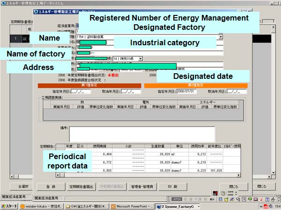Click the エネルギー survey table header
Screen dimensions: 281x210
click(208, 102)
